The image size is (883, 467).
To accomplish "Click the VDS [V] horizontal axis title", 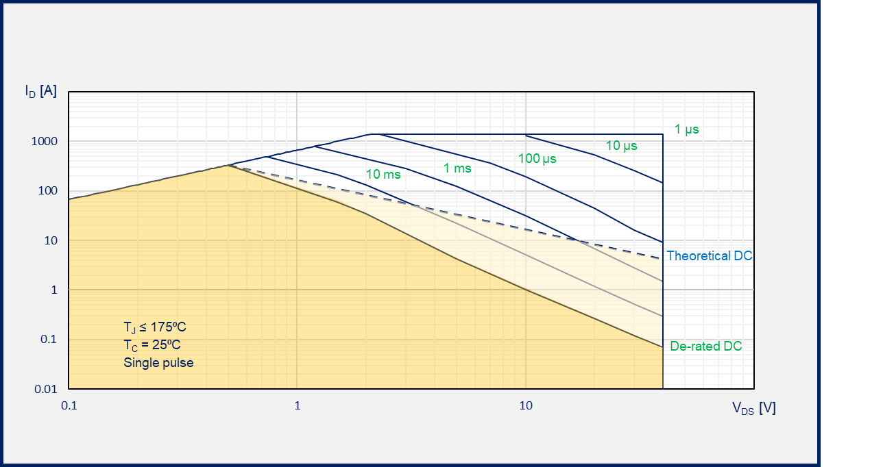I will [753, 408].
